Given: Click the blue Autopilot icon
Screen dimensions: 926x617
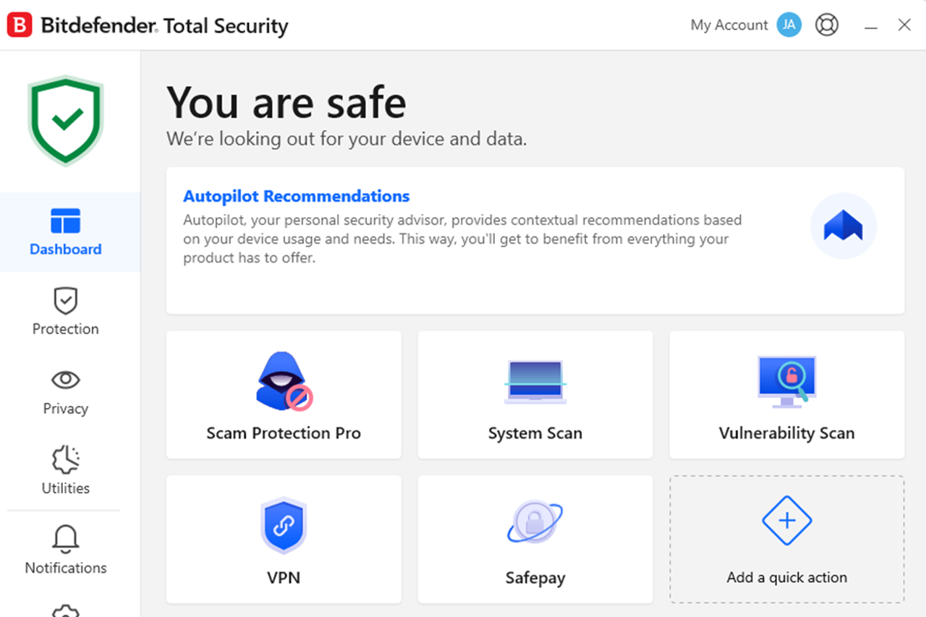Looking at the screenshot, I should pos(844,226).
